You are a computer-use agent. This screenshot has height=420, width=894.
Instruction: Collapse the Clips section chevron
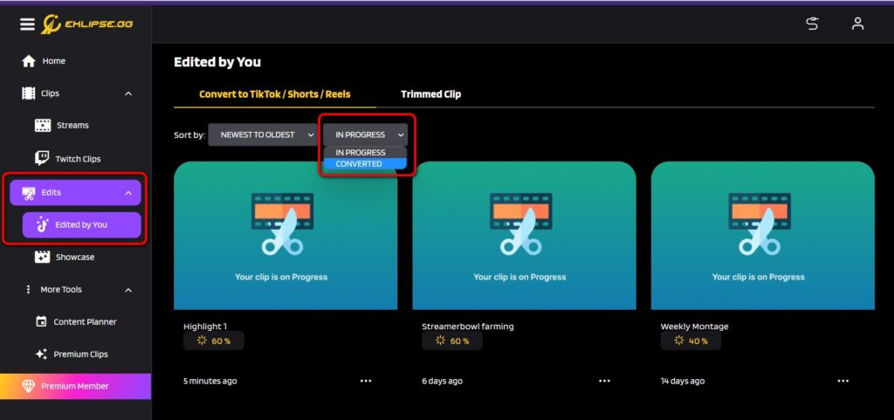point(128,93)
